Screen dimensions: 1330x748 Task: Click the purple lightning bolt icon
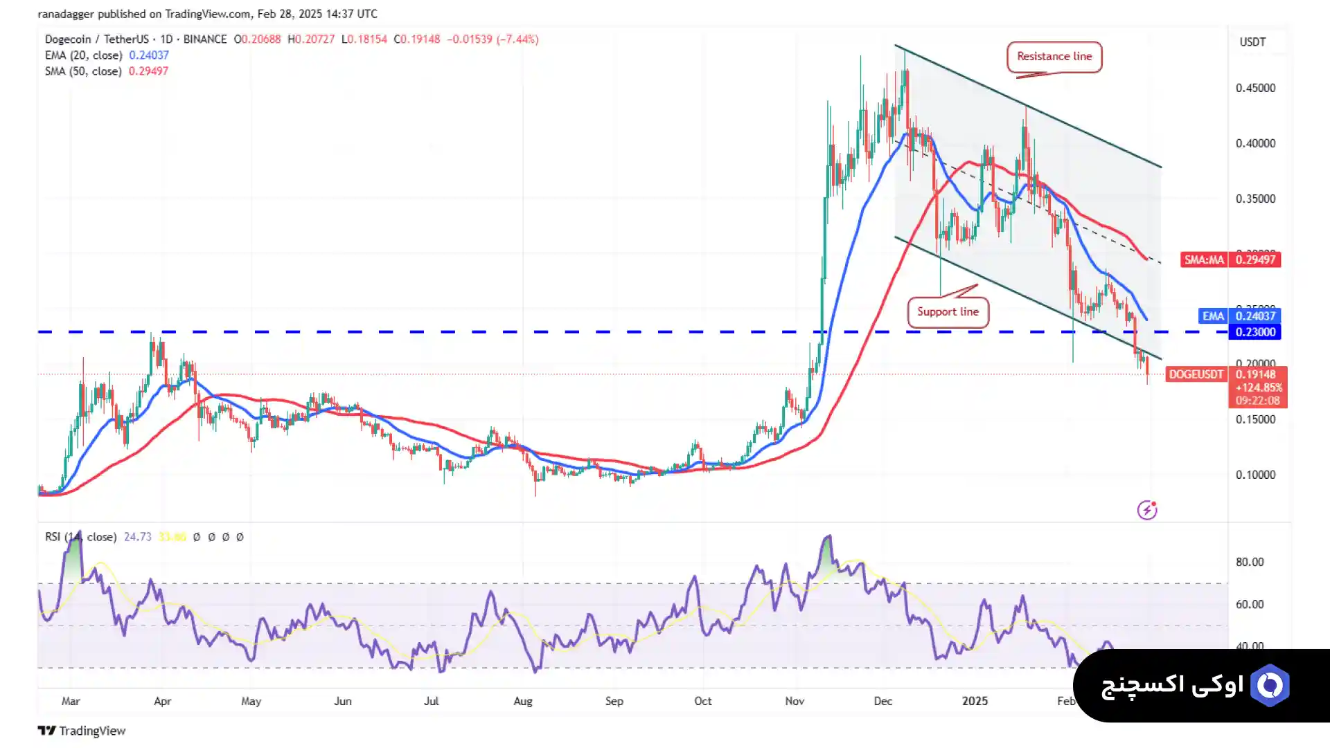coord(1147,510)
